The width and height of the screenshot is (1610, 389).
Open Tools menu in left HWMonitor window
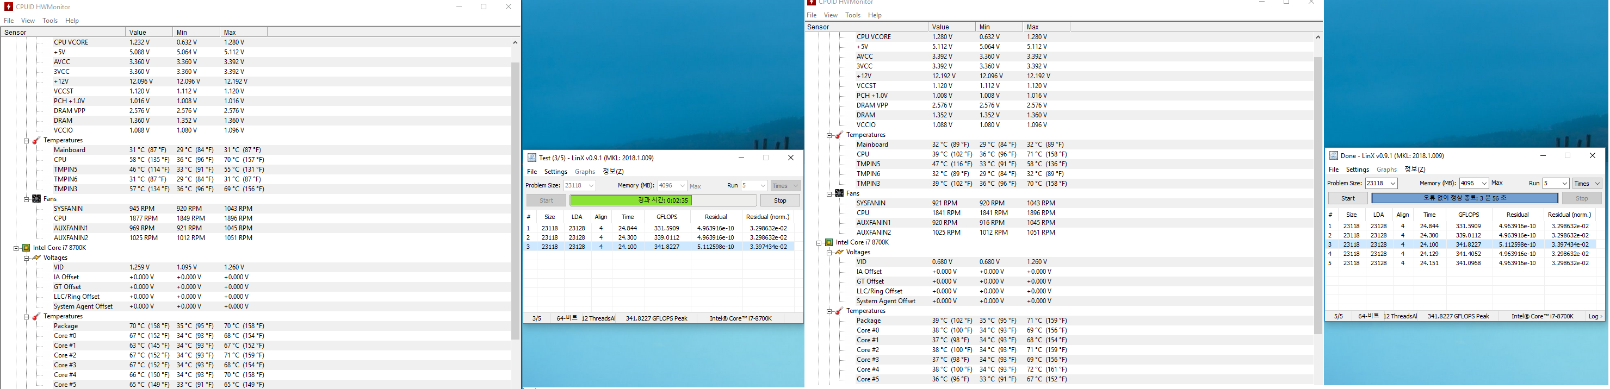[x=50, y=21]
